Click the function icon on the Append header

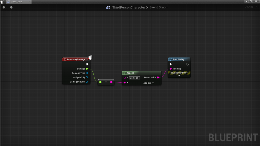coord(125,73)
